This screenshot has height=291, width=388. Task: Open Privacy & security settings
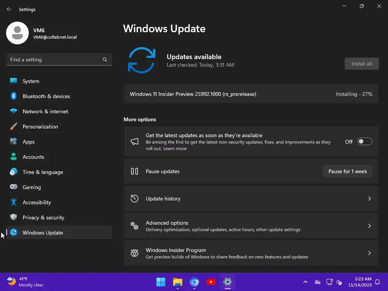pos(59,217)
